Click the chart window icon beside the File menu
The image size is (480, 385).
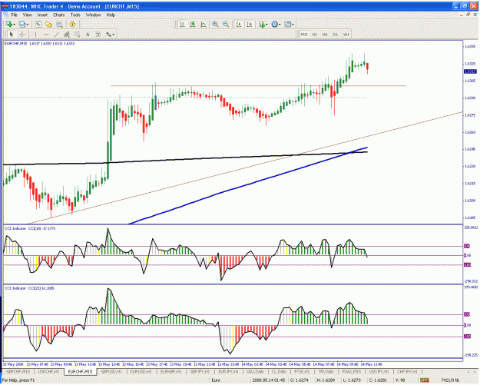5,15
